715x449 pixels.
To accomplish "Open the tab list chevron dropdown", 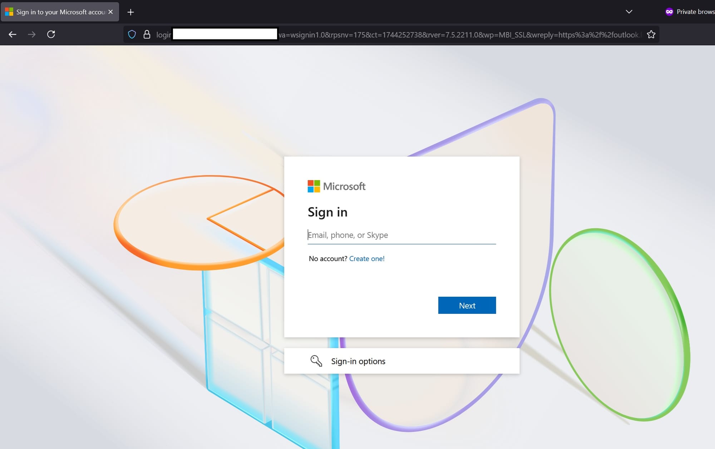I will [629, 12].
